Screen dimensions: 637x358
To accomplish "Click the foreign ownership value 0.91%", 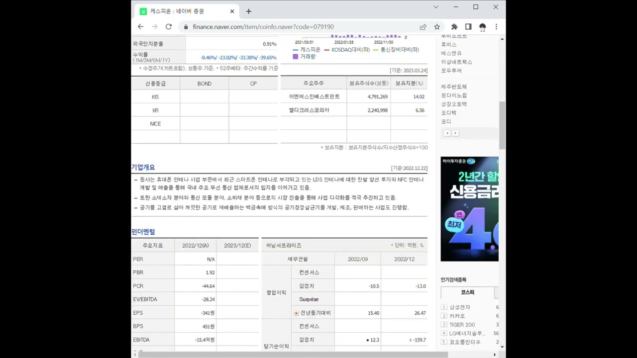I will tap(269, 44).
